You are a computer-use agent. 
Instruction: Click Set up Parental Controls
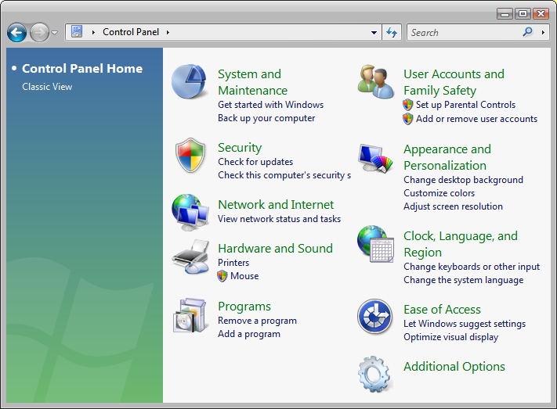(465, 105)
